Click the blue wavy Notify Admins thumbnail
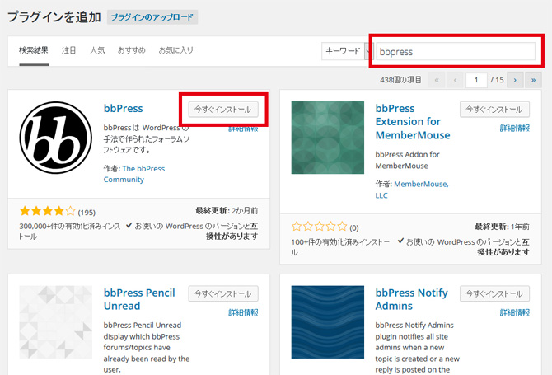The image size is (552, 375). point(328,321)
